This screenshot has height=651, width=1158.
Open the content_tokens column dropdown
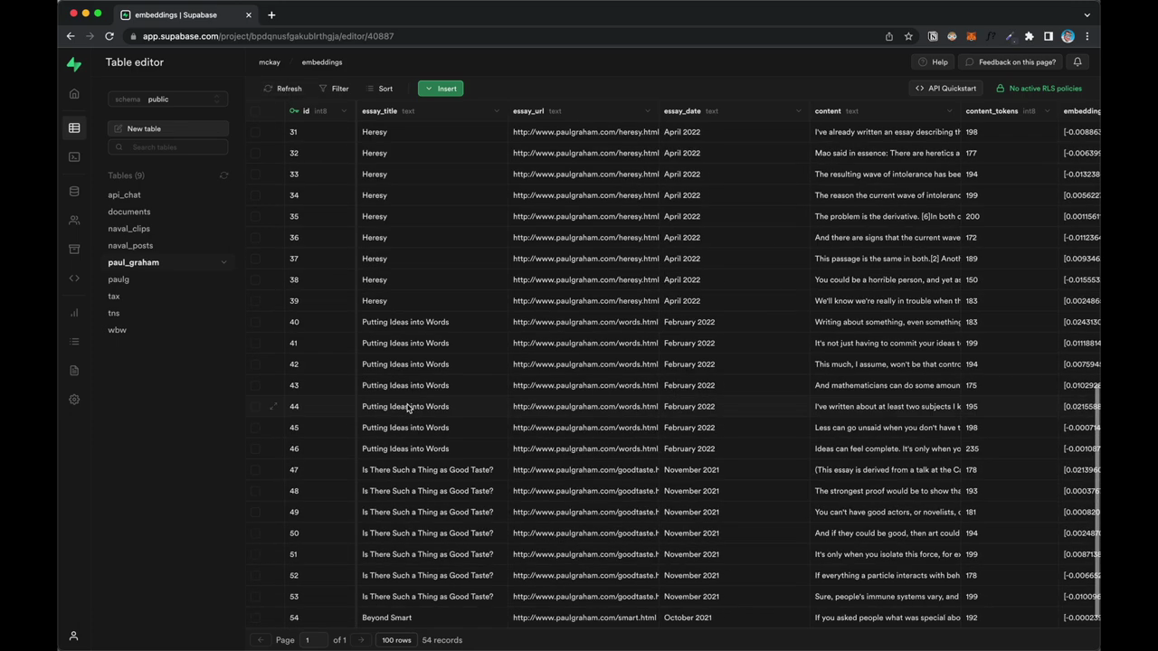(1047, 111)
